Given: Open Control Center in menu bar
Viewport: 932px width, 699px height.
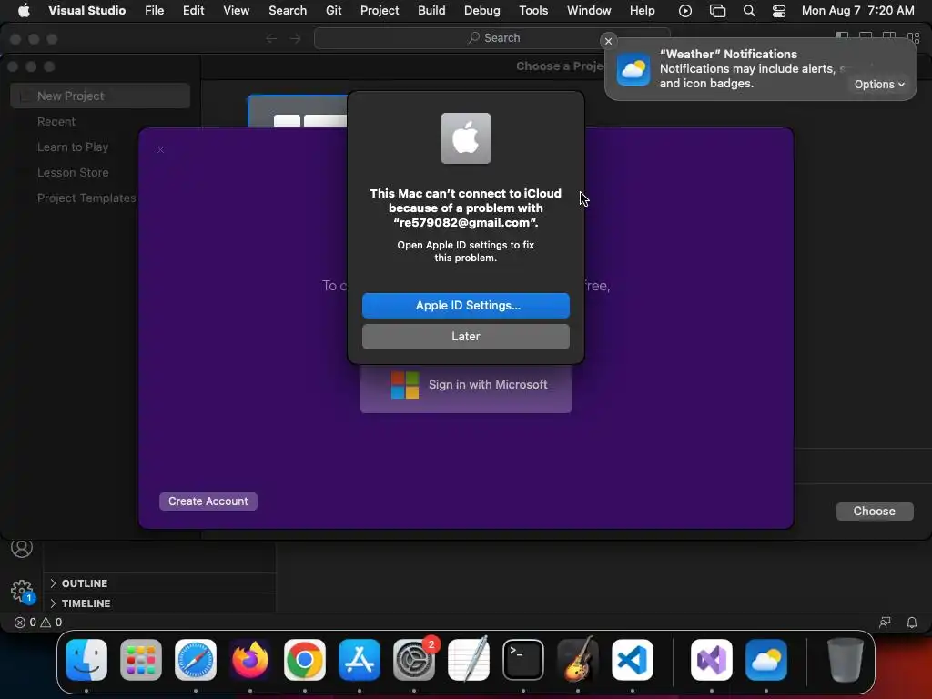Looking at the screenshot, I should (x=779, y=11).
